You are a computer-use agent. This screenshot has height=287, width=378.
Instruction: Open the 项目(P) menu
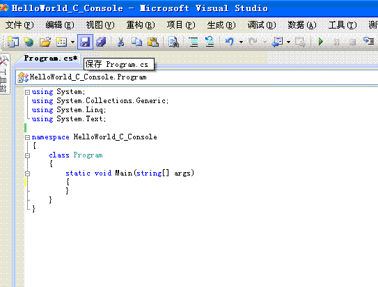coord(181,25)
